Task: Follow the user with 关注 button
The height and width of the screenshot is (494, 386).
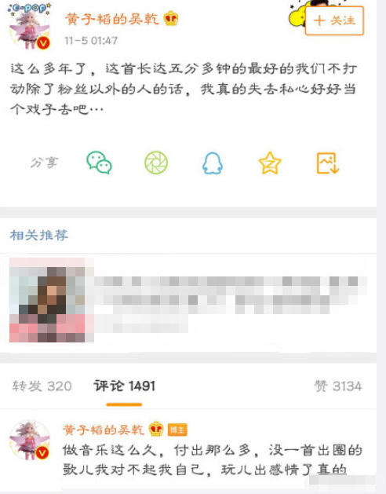Action: click(x=334, y=20)
